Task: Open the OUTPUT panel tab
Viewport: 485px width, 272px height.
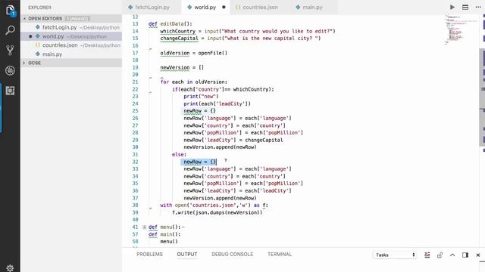Action: click(x=187, y=254)
